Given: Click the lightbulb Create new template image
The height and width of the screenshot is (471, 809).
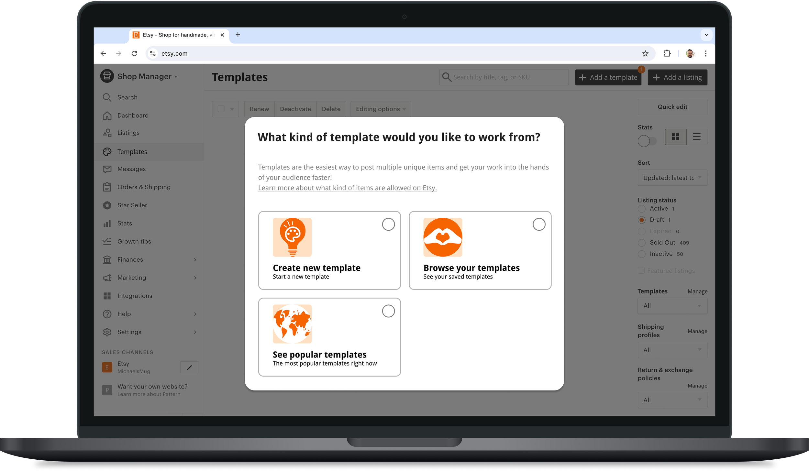Looking at the screenshot, I should (292, 237).
